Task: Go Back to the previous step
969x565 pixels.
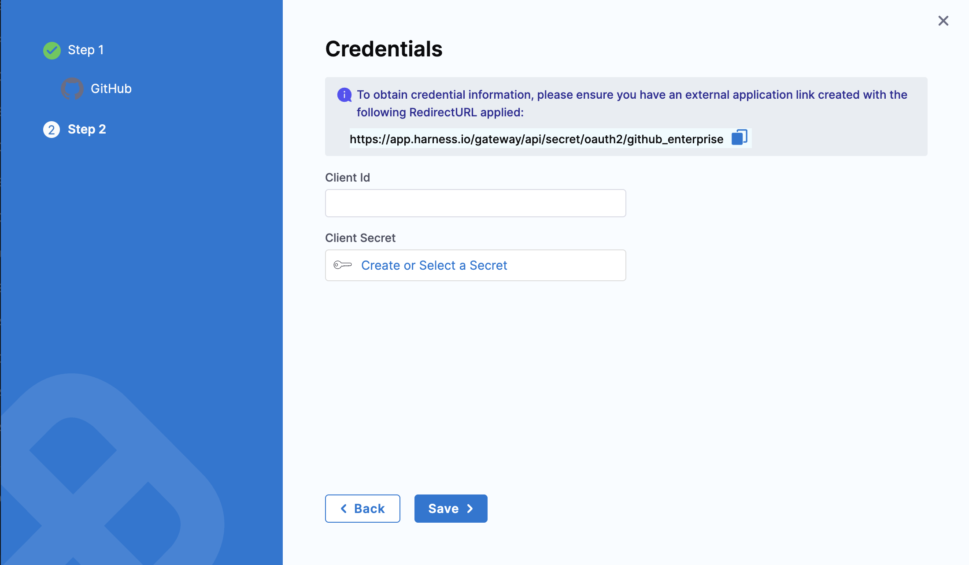Action: point(362,509)
